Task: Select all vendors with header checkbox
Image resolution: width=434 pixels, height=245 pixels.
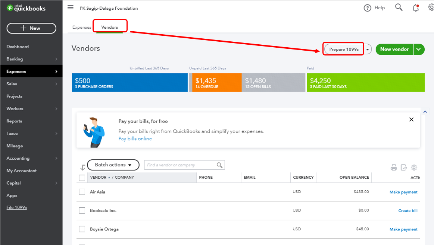Action: coord(82,178)
